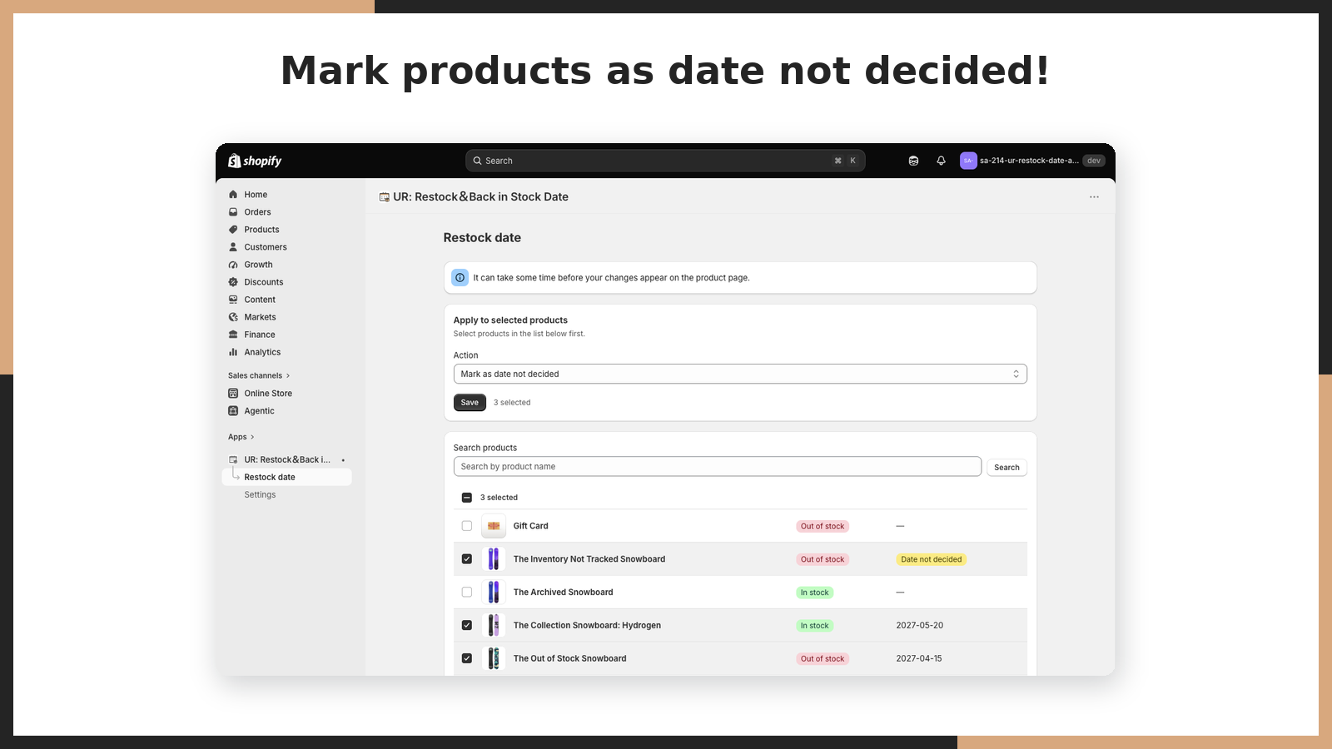Click the Discounts icon in the sidebar
Image resolution: width=1332 pixels, height=749 pixels.
(233, 282)
